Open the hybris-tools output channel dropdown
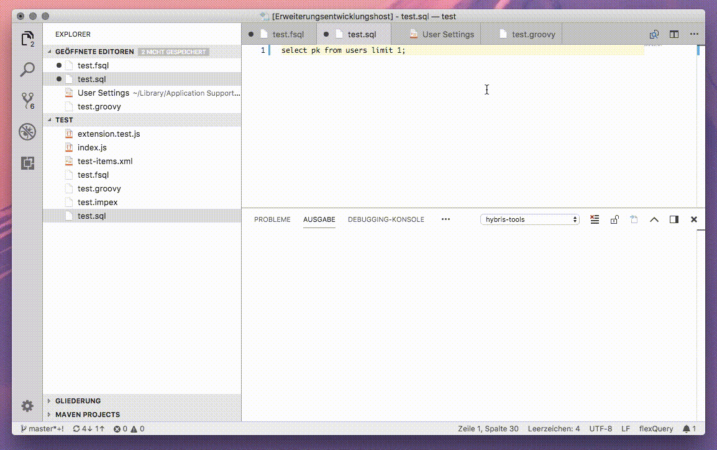Screen dimensions: 717x450 [x=530, y=219]
